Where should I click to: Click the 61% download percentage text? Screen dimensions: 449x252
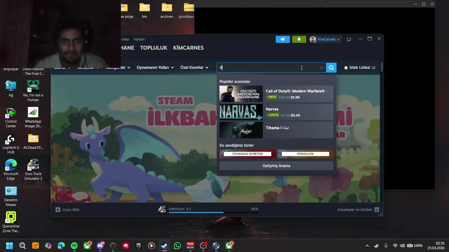(255, 209)
